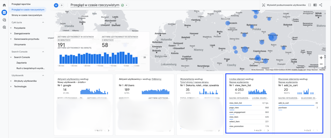Go to next page in event count card
The width and height of the screenshot is (331, 138).
[268, 131]
